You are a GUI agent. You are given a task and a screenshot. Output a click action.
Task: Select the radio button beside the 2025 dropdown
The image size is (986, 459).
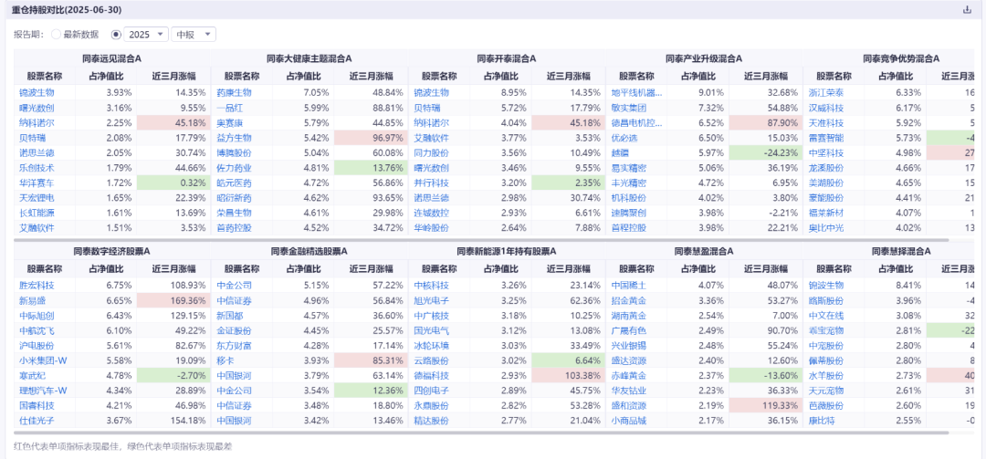pos(116,34)
